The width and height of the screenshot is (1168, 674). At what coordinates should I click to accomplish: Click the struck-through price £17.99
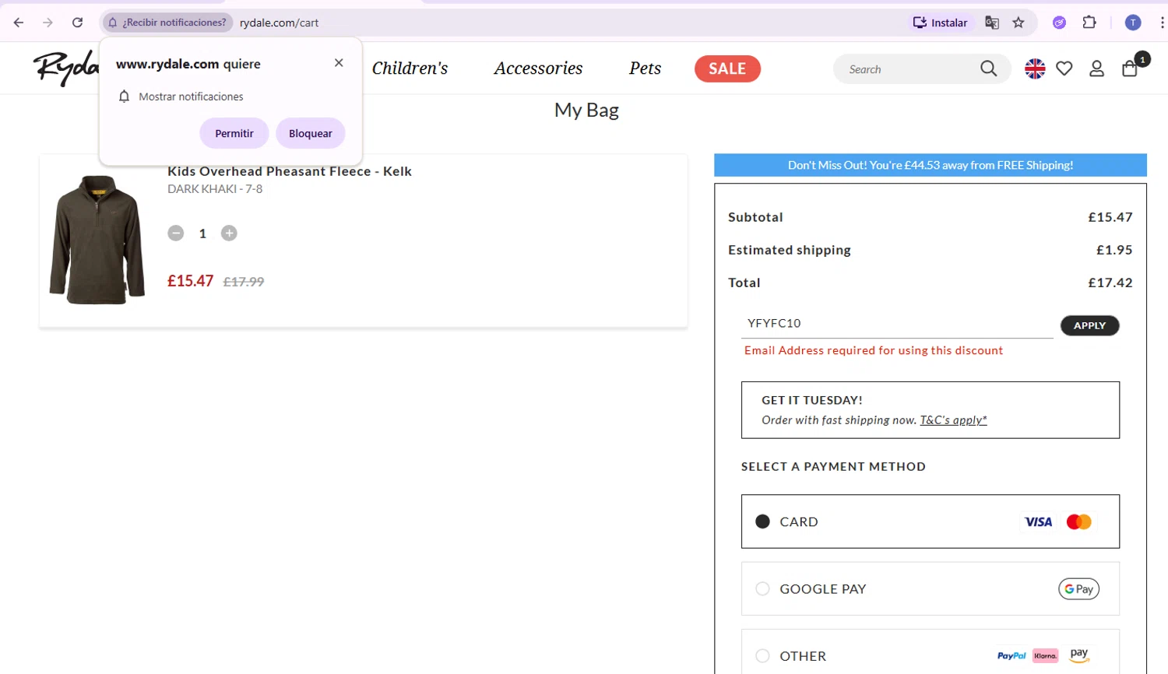[244, 282]
